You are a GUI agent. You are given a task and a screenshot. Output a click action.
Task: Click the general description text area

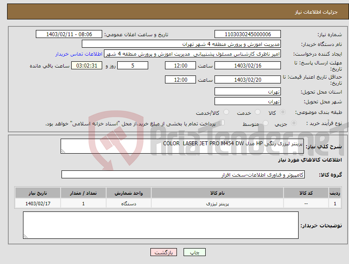[x=182, y=146]
